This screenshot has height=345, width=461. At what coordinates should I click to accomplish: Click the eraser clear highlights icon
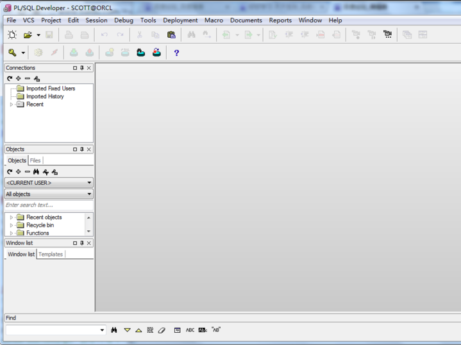(x=162, y=330)
